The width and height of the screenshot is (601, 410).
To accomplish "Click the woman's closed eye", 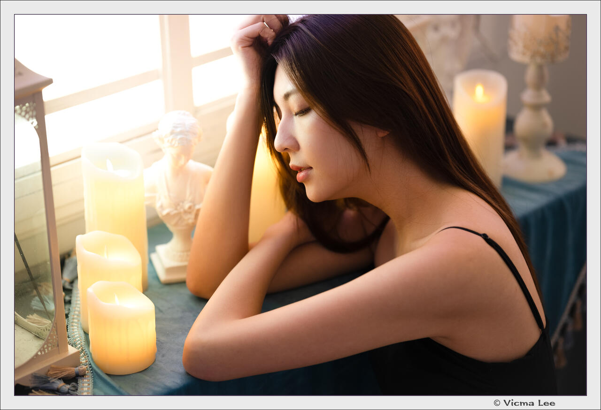I will (302, 112).
